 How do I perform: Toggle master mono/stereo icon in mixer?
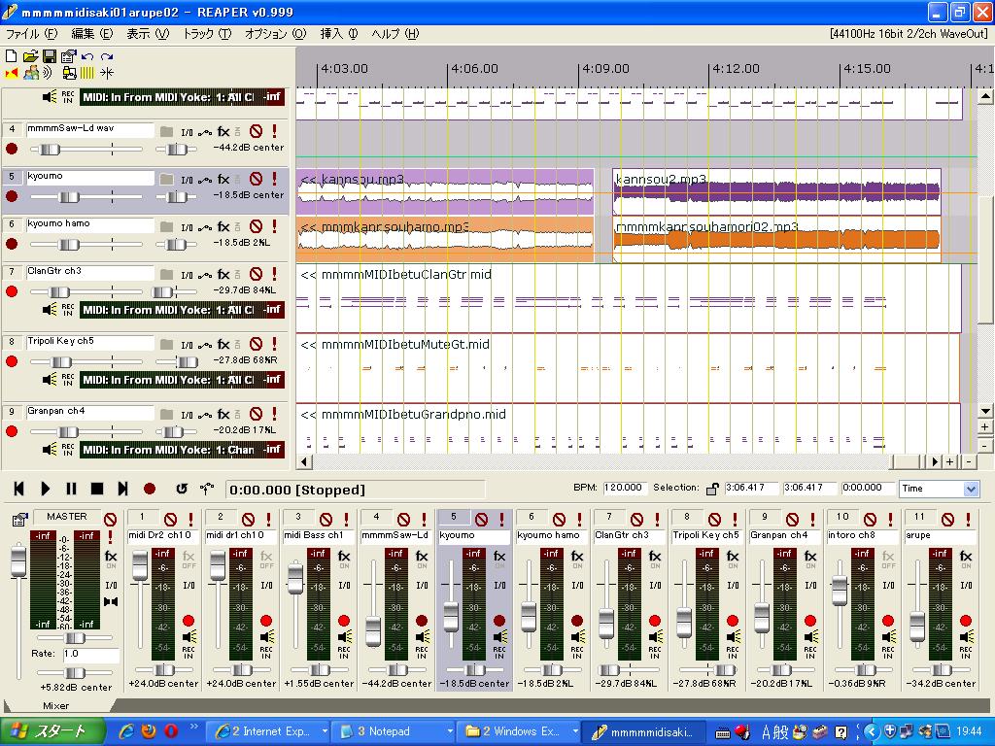click(111, 601)
